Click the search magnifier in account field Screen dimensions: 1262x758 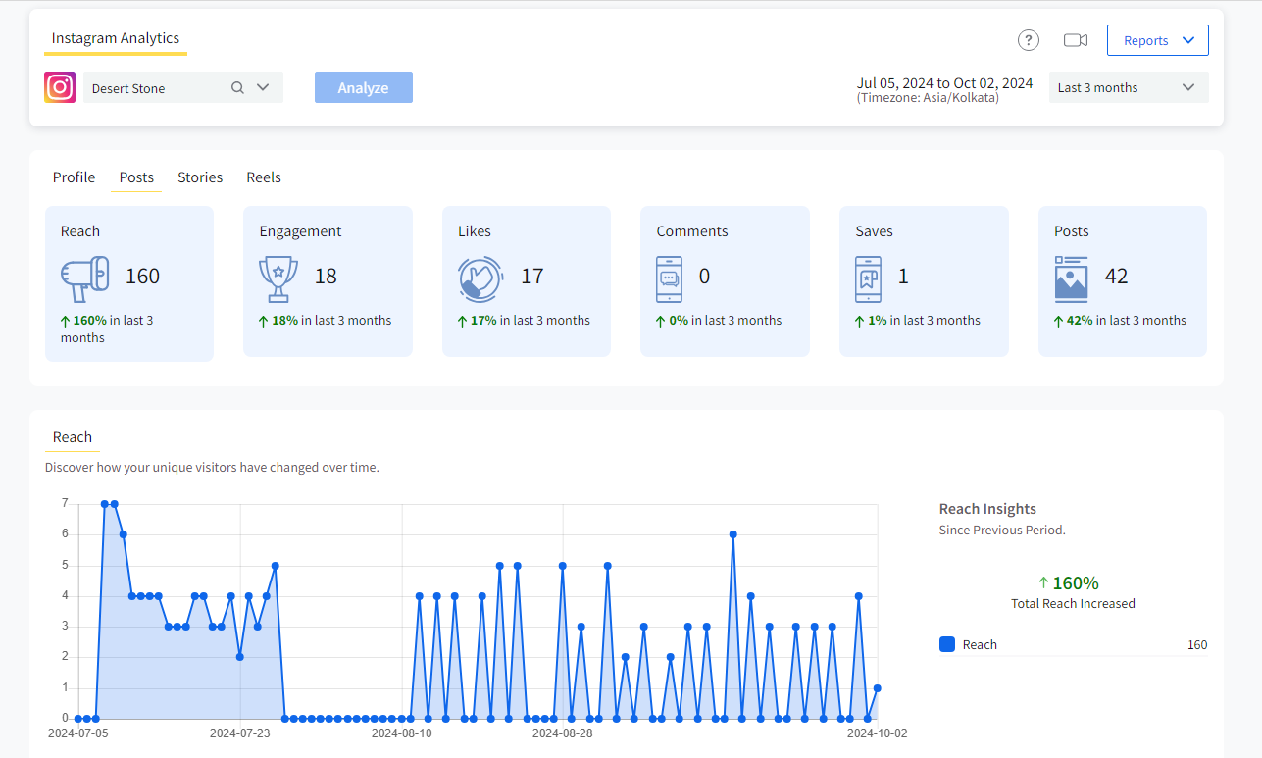[237, 87]
